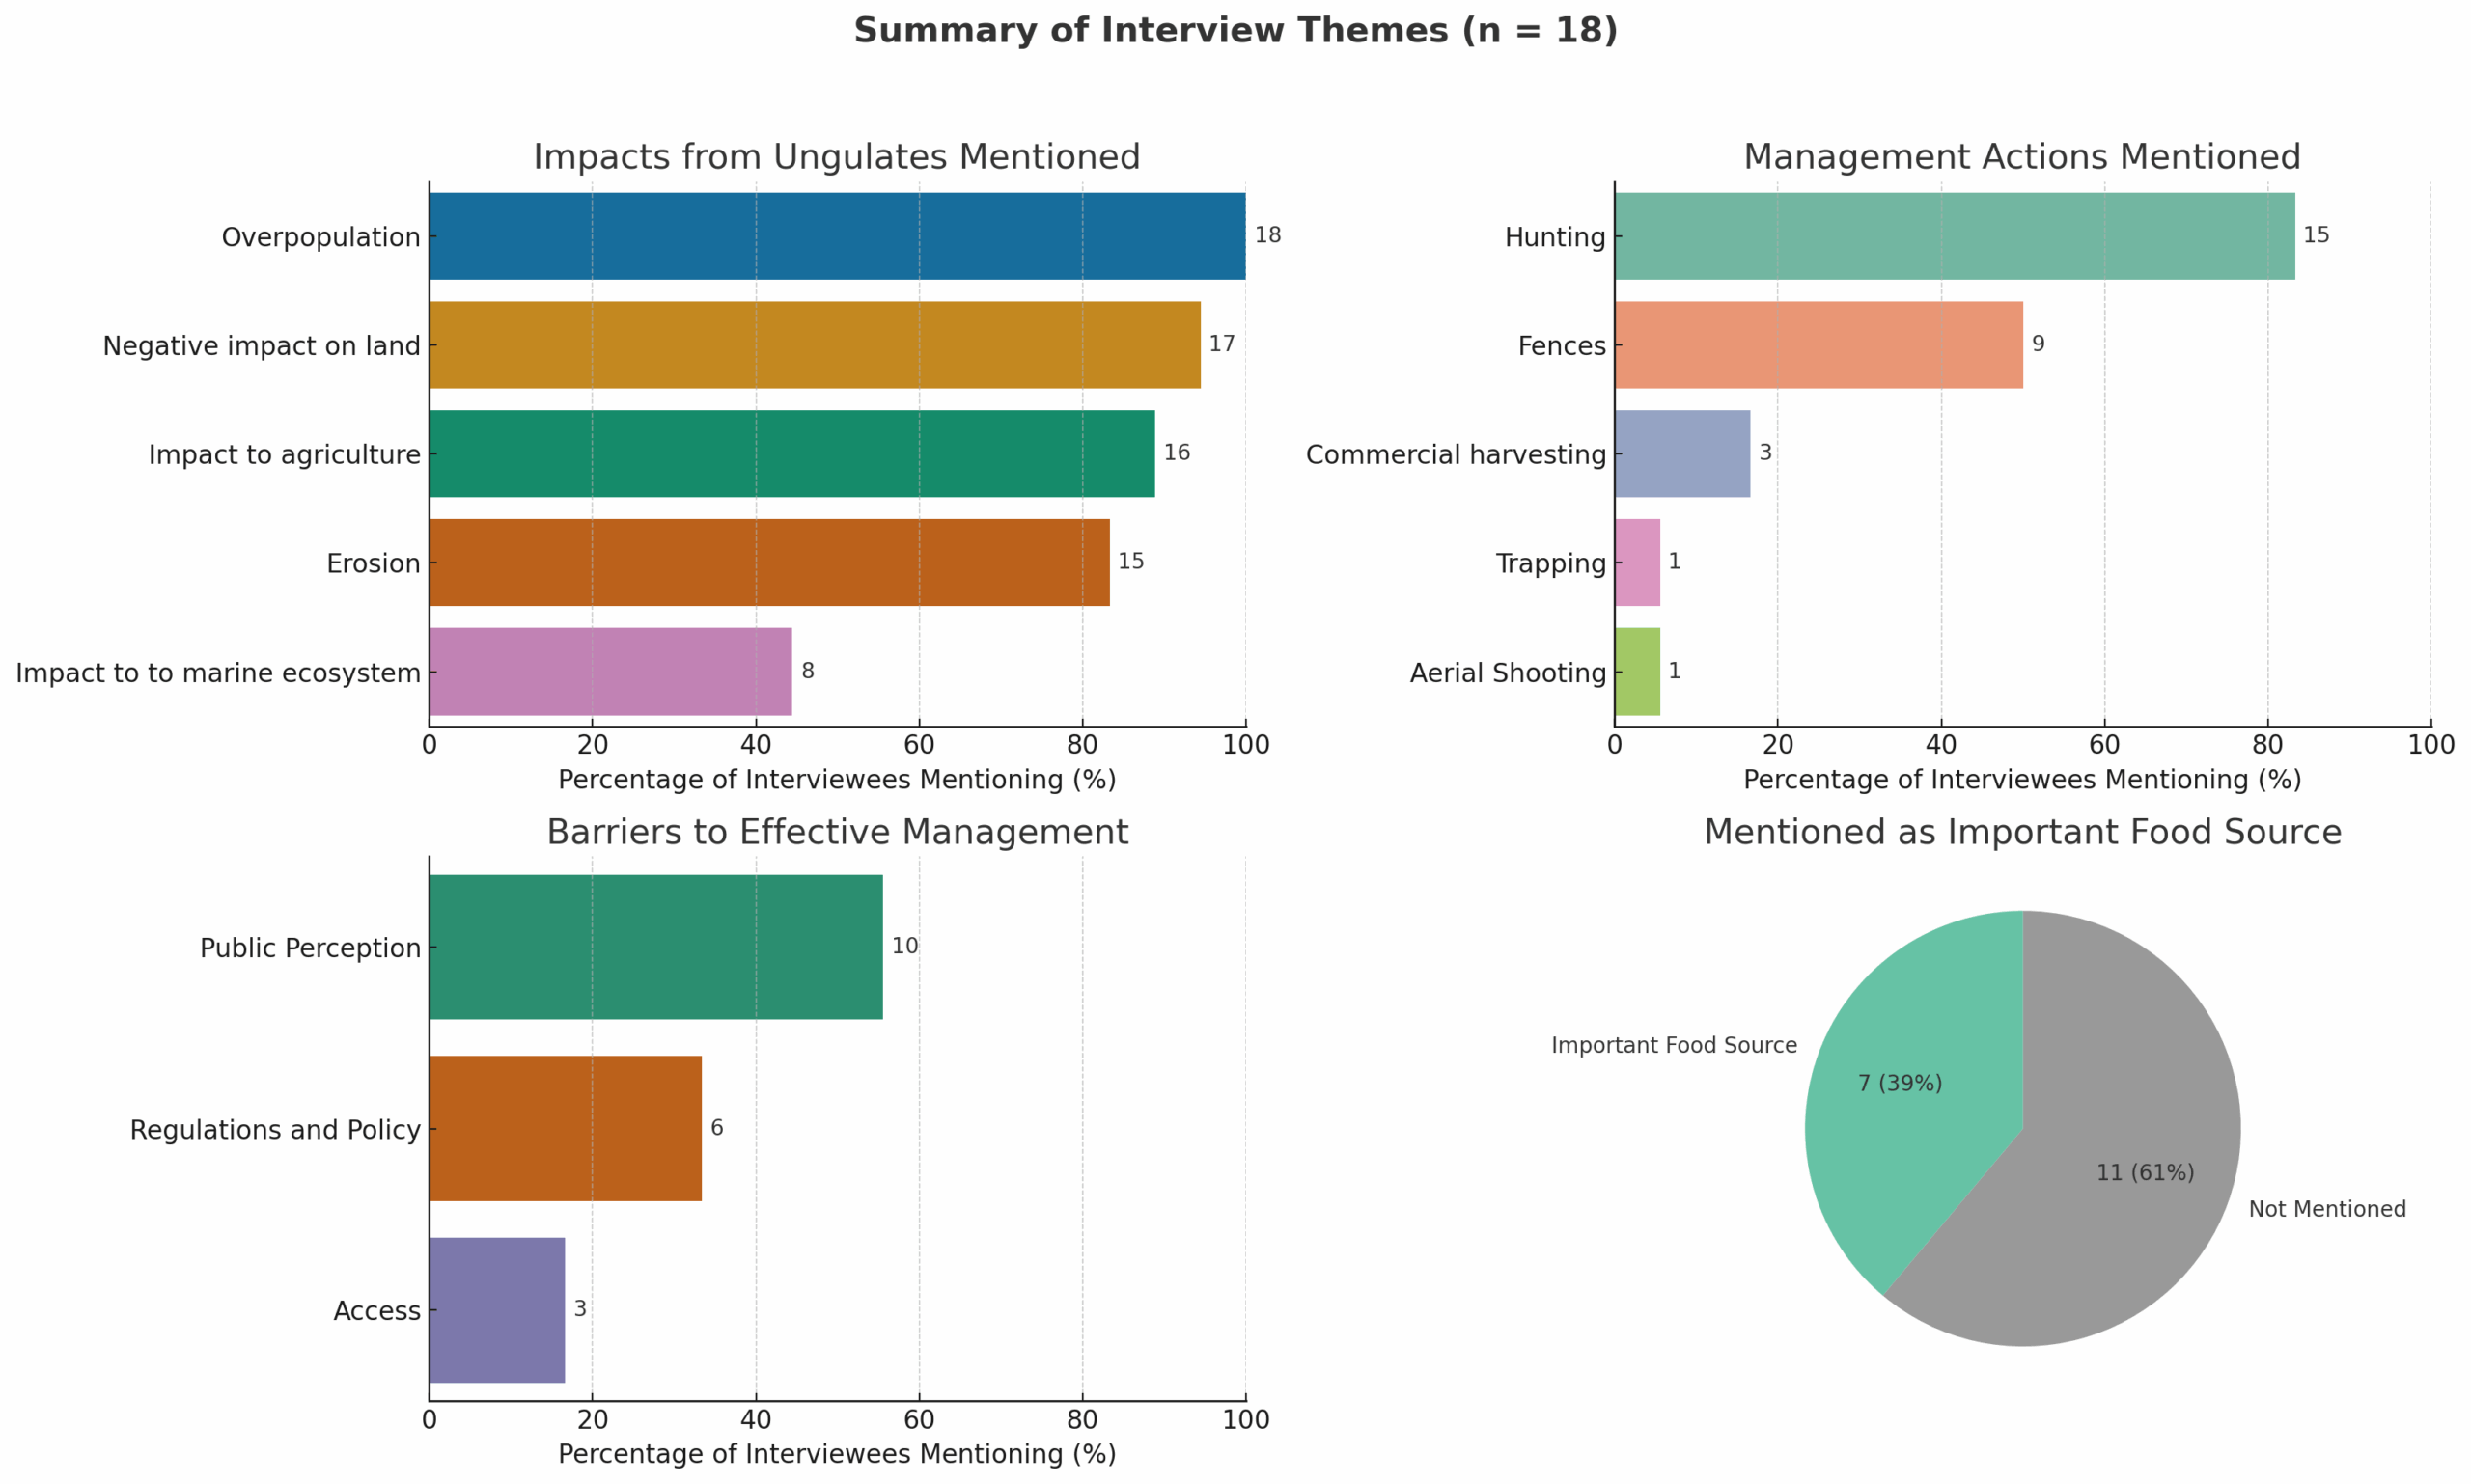Click the brown Erosion bar

click(768, 562)
